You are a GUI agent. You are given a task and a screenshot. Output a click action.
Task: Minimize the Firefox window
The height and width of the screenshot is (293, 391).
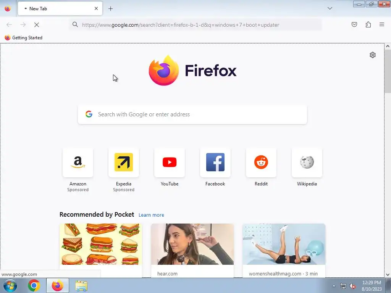(359, 4)
